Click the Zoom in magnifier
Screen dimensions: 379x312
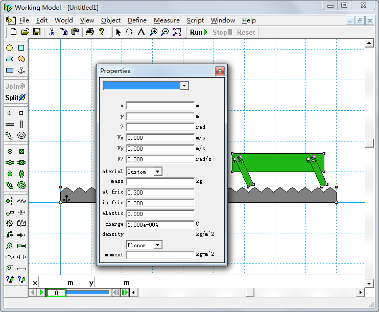153,32
